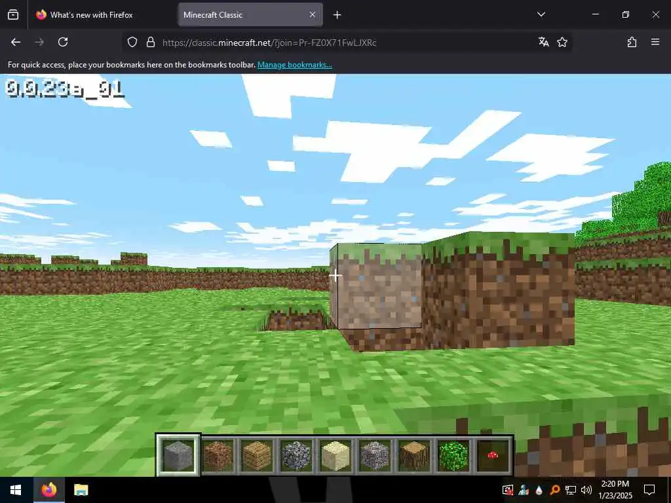Open File Explorer from taskbar
671x503 pixels.
tap(81, 490)
